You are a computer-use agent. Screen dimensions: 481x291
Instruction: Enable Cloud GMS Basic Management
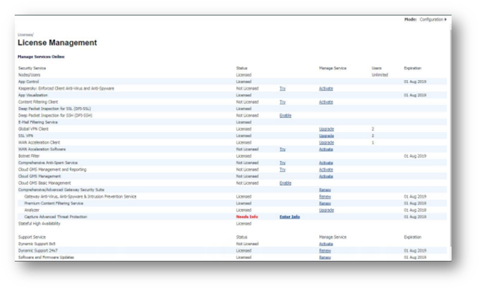(285, 183)
